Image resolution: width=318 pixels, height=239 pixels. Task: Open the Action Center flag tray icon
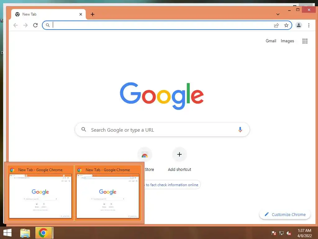click(274, 233)
